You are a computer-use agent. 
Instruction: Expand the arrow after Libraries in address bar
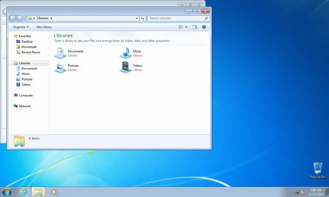51,18
